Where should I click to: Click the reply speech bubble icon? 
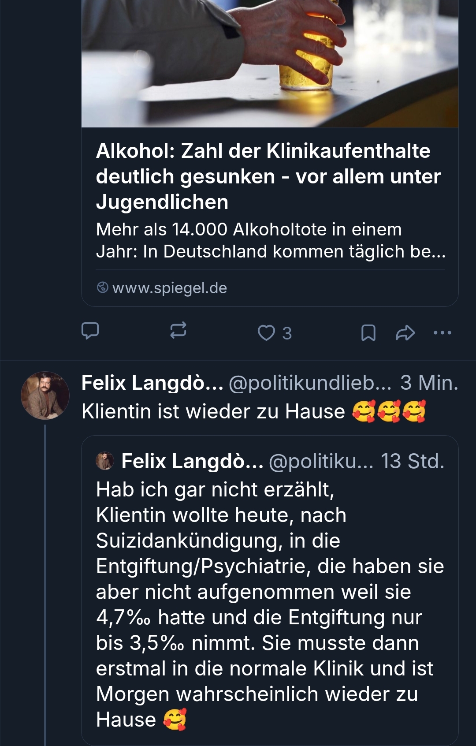click(90, 331)
